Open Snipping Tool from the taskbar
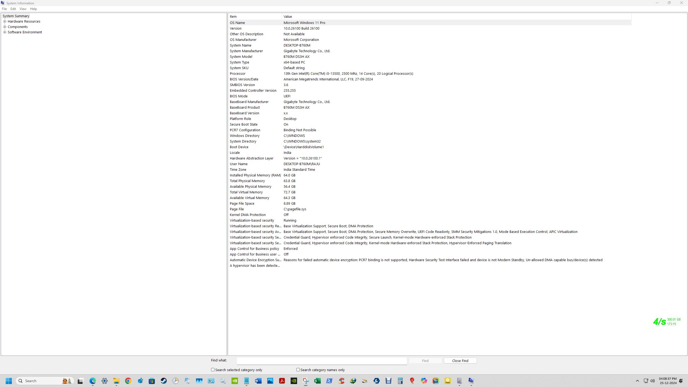Screen dimensions: 688x387 [306, 381]
